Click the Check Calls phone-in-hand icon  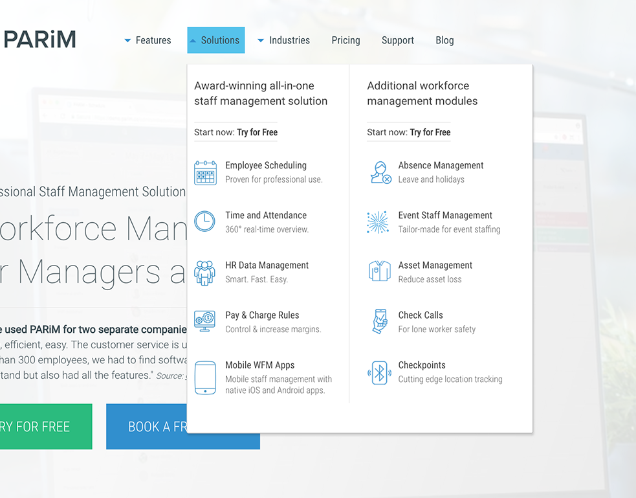(380, 321)
